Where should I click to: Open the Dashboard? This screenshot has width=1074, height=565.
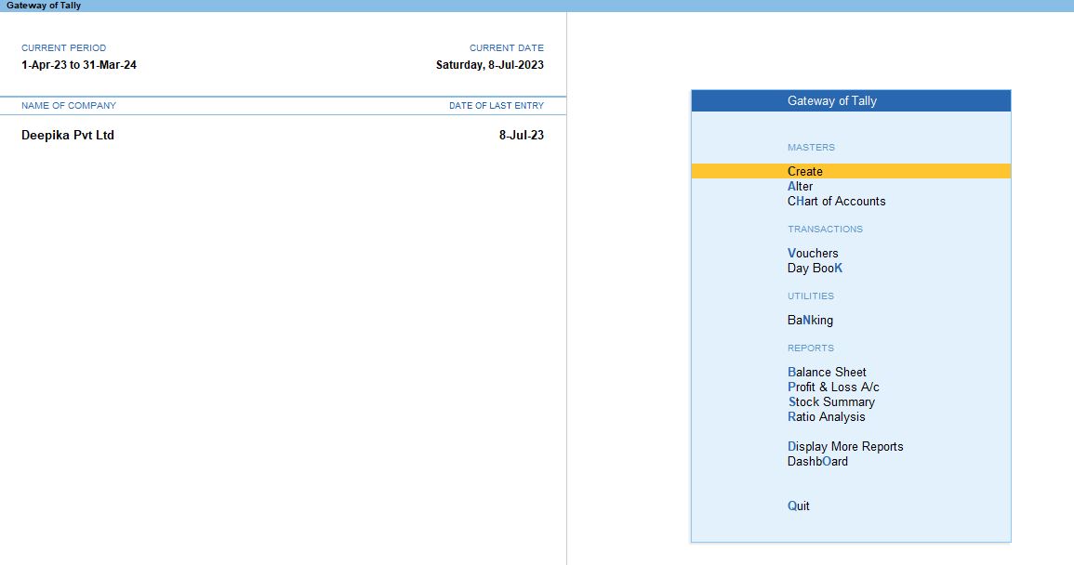(x=817, y=461)
